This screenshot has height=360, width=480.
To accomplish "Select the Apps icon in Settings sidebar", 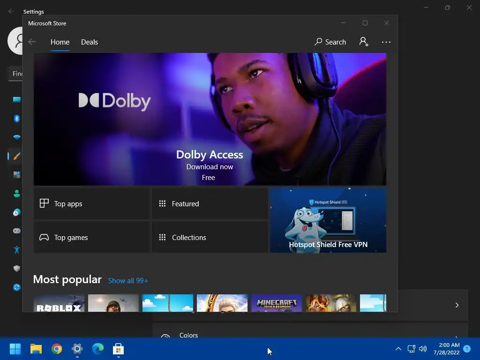I will (17, 175).
